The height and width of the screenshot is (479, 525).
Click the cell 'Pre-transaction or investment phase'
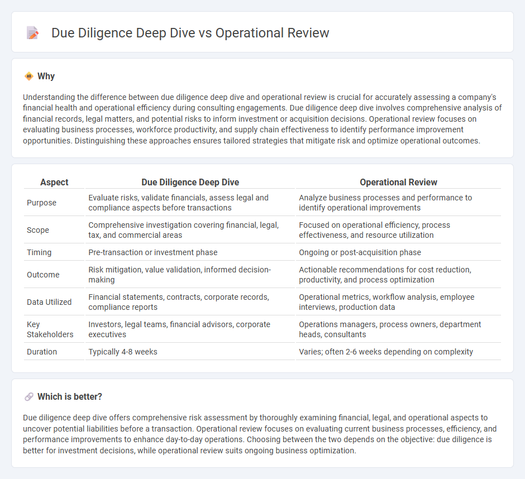coord(190,252)
